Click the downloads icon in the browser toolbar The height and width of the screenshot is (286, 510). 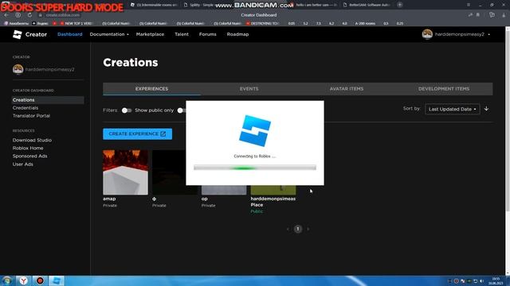tap(504, 15)
